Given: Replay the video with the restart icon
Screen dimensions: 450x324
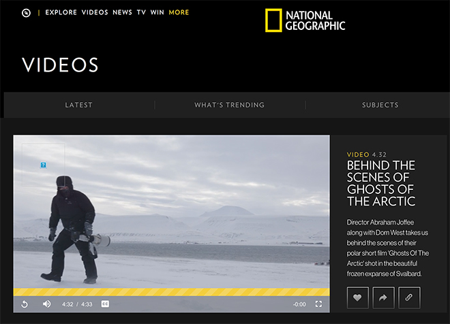Looking at the screenshot, I should (x=25, y=304).
